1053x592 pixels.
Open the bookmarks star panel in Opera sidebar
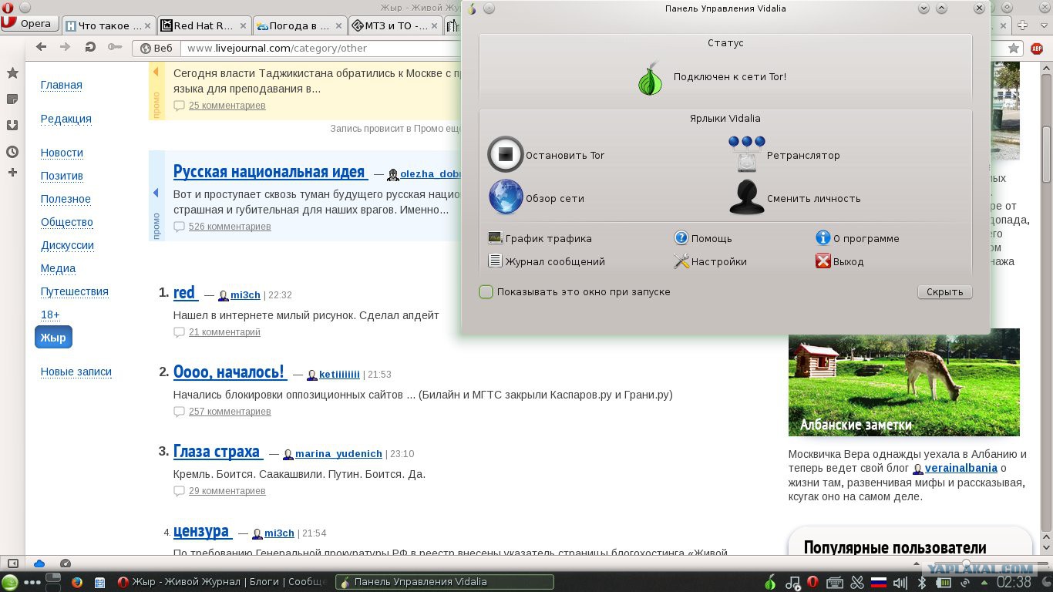12,73
